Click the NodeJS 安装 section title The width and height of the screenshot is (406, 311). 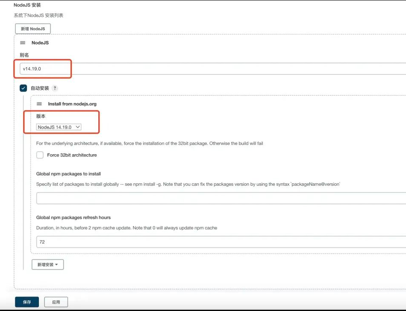click(27, 5)
